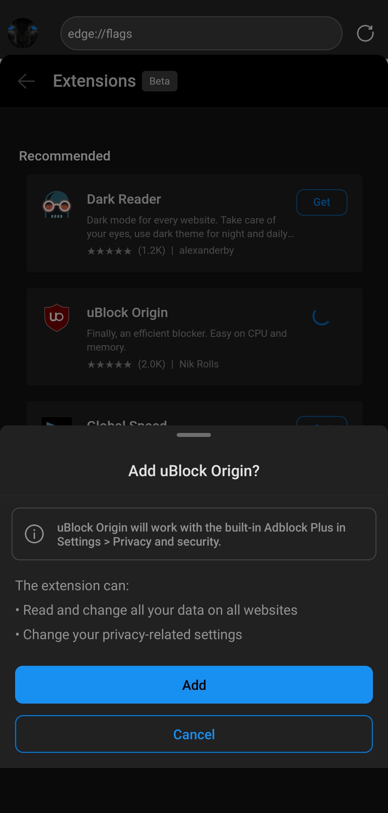388x813 pixels.
Task: Get the Dark Reader extension
Action: pyautogui.click(x=322, y=202)
